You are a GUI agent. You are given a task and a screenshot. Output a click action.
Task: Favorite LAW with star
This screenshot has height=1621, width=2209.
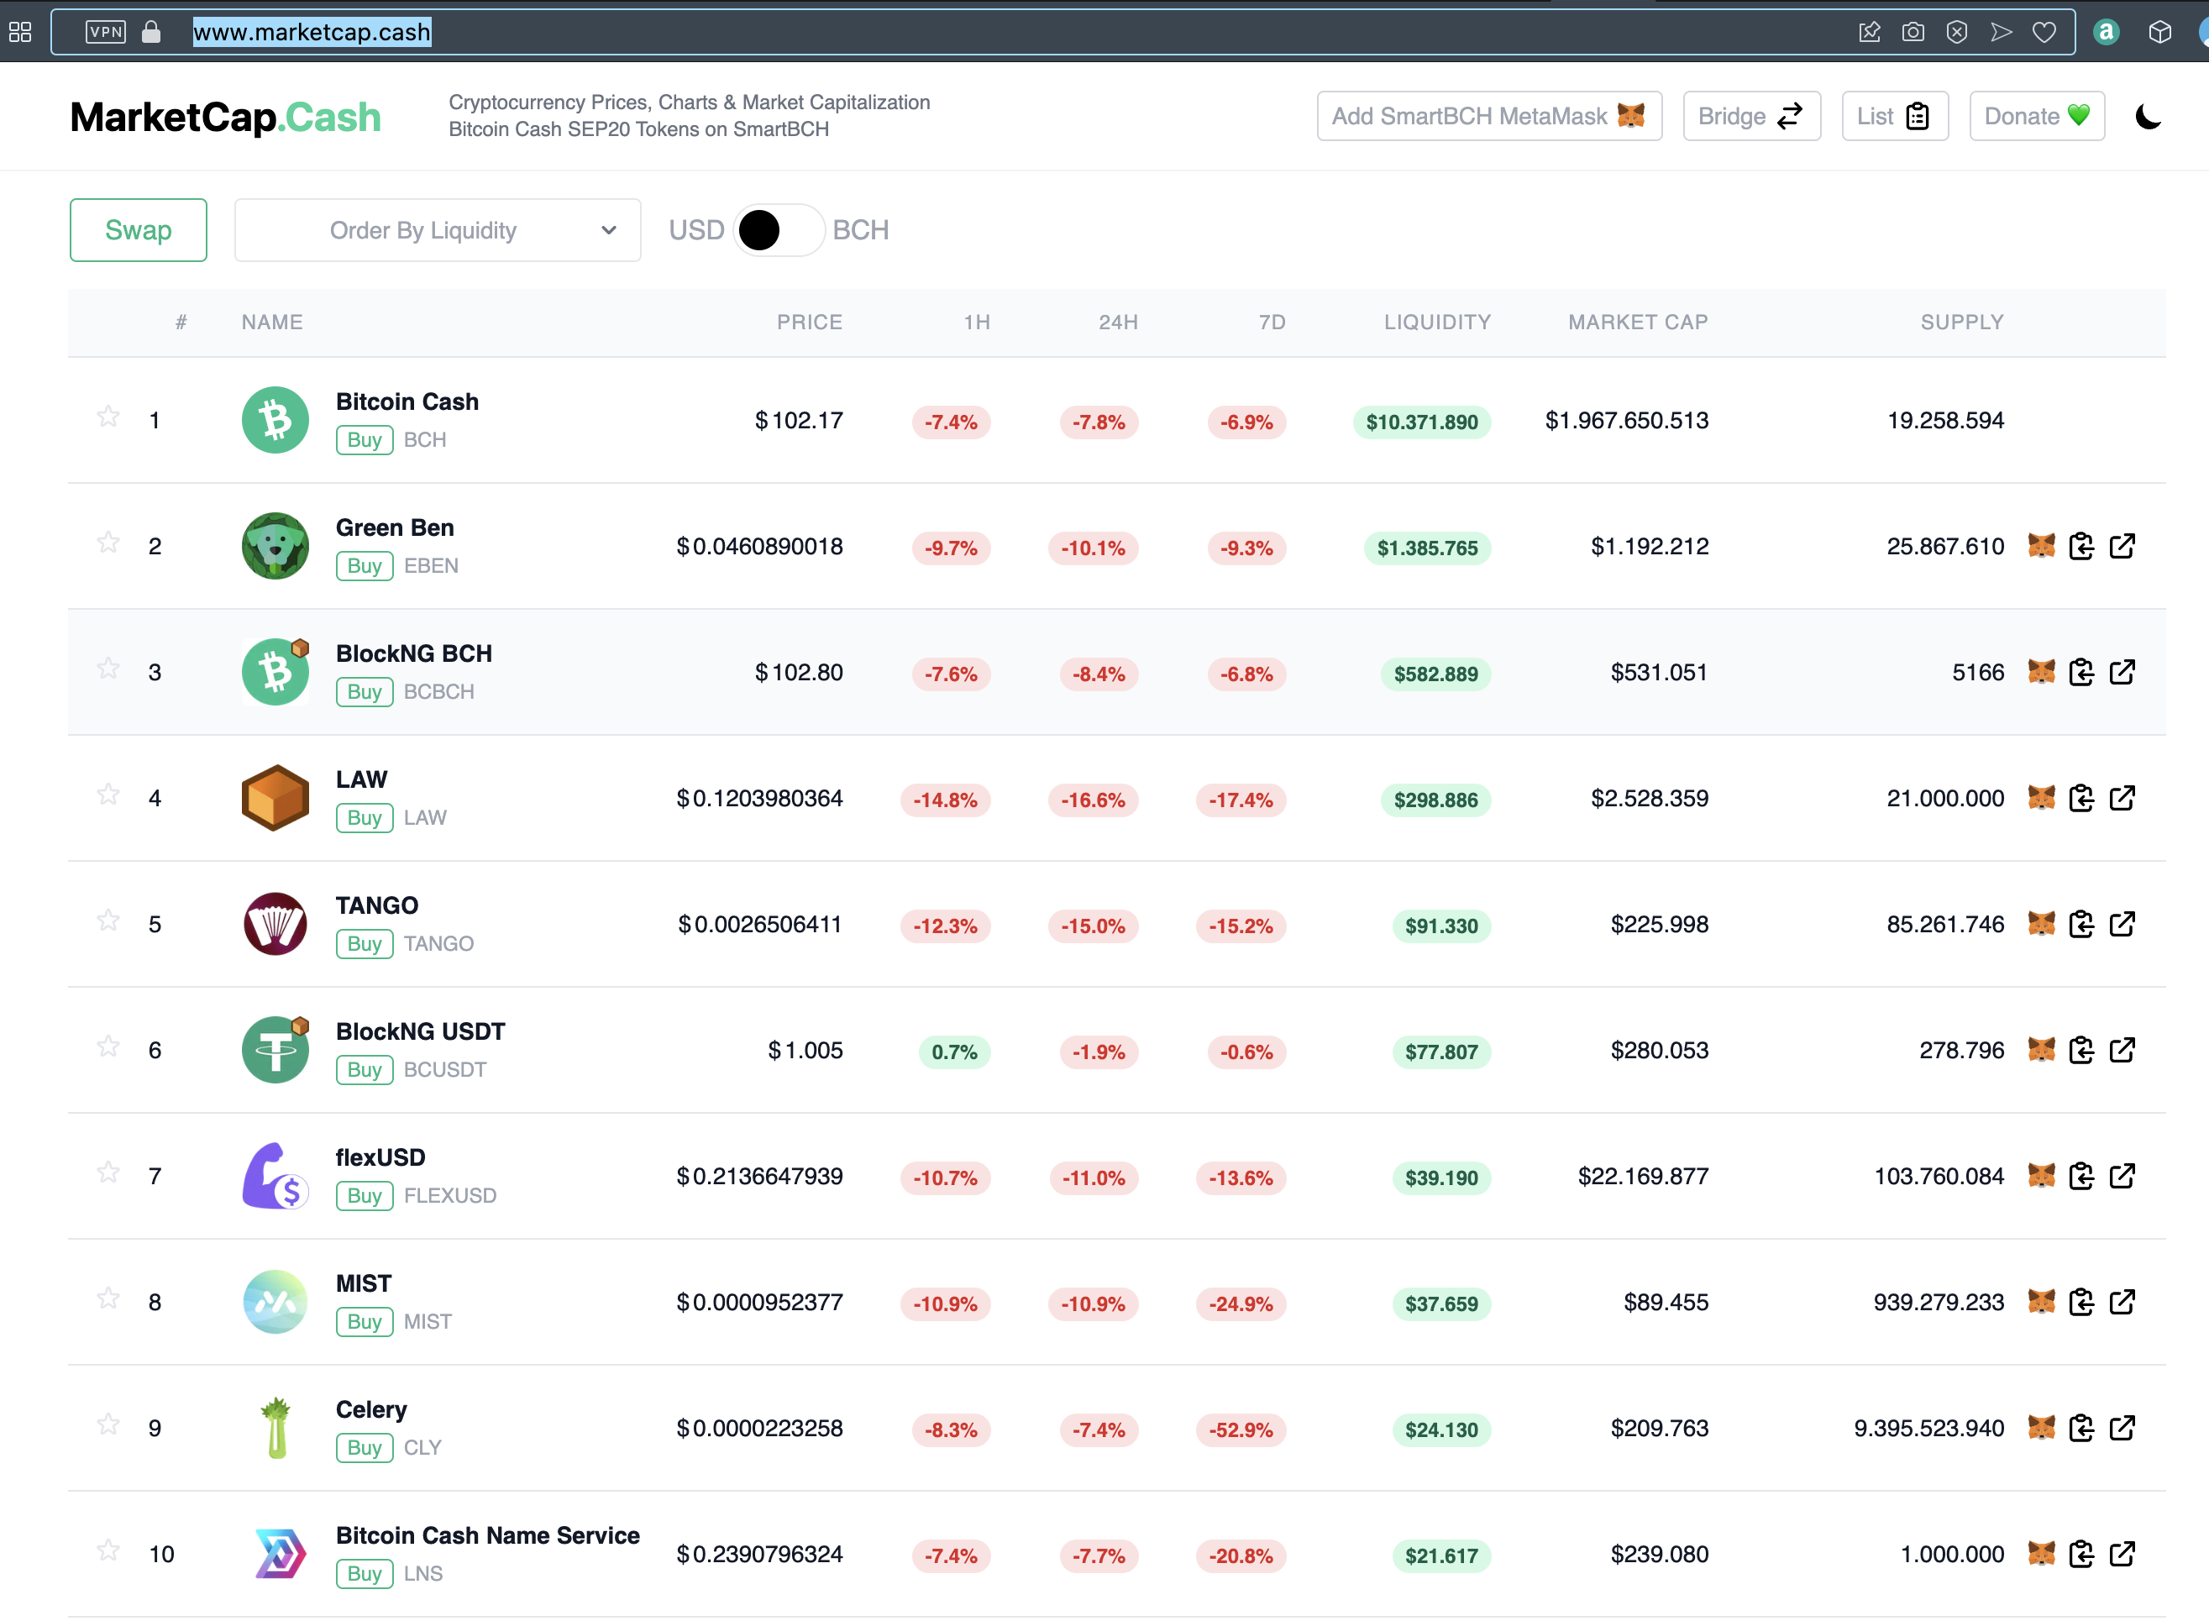(108, 795)
